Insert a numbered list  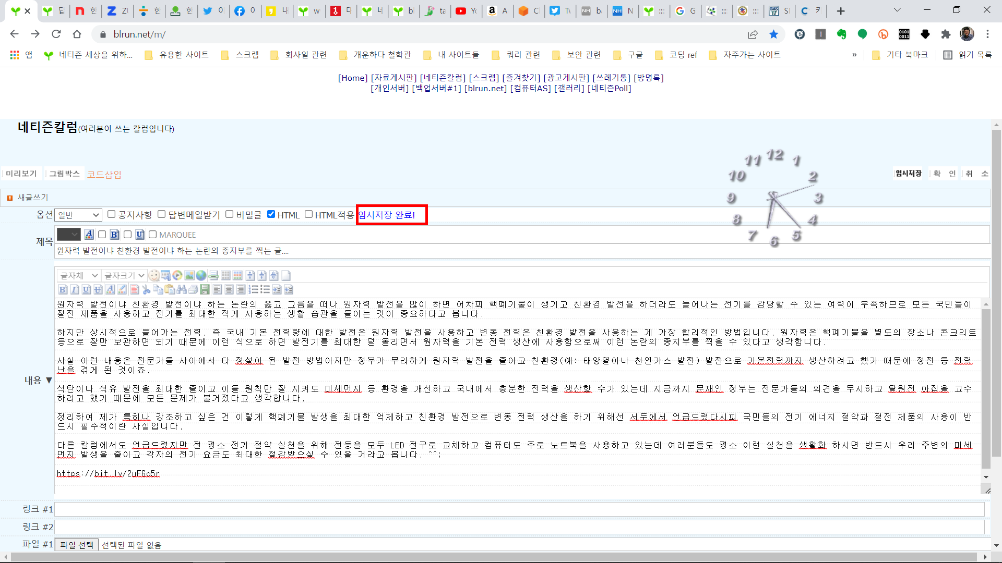pyautogui.click(x=253, y=289)
